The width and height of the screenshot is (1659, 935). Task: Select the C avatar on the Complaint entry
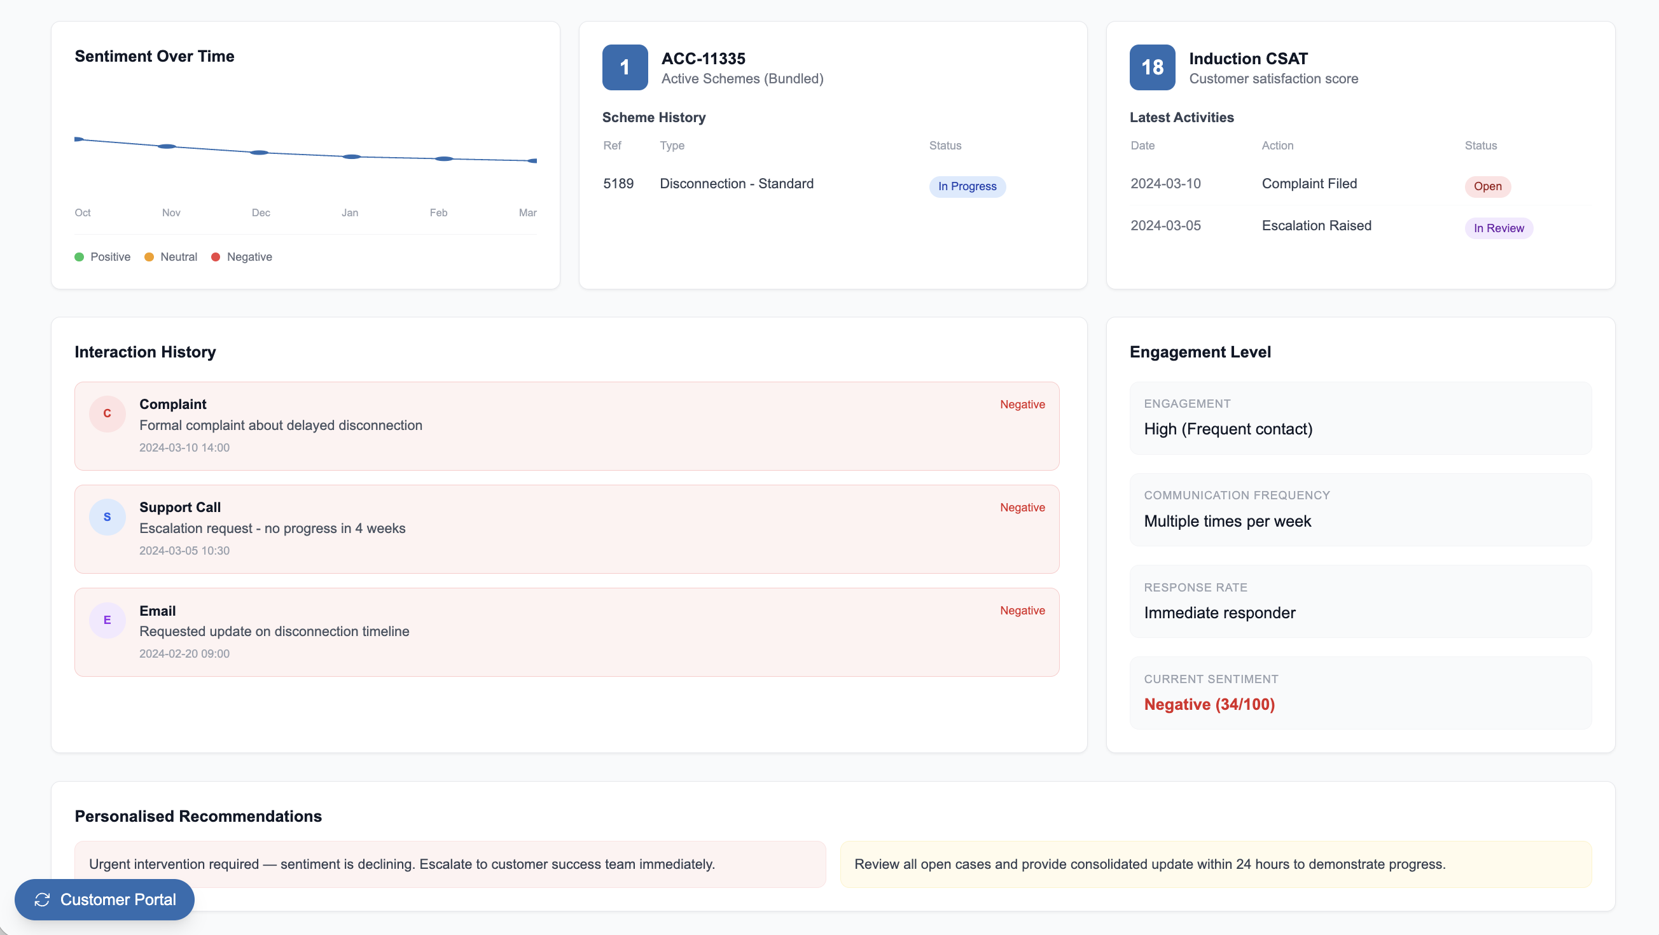pos(107,413)
